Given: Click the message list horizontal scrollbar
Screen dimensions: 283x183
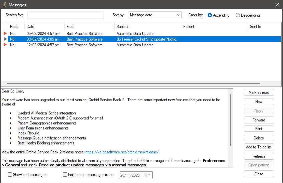Looking at the screenshot, I should [x=134, y=84].
